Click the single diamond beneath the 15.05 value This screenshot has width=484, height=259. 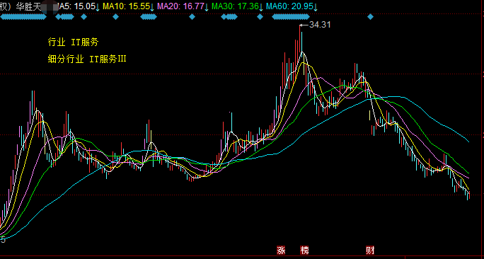(83, 17)
